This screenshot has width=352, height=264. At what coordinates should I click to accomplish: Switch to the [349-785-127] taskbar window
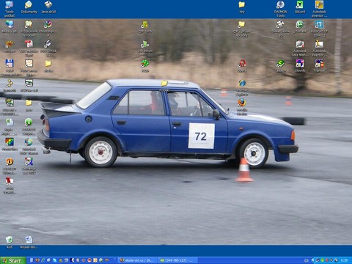177,260
